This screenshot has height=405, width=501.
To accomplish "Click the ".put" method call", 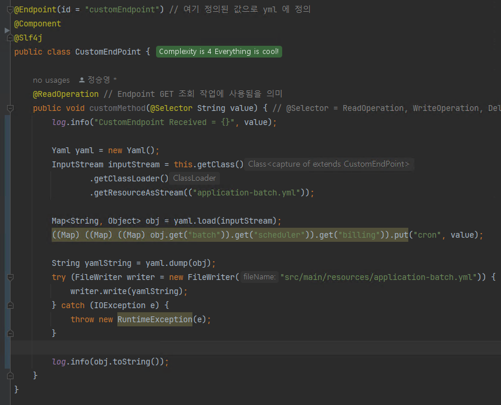I will click(399, 235).
